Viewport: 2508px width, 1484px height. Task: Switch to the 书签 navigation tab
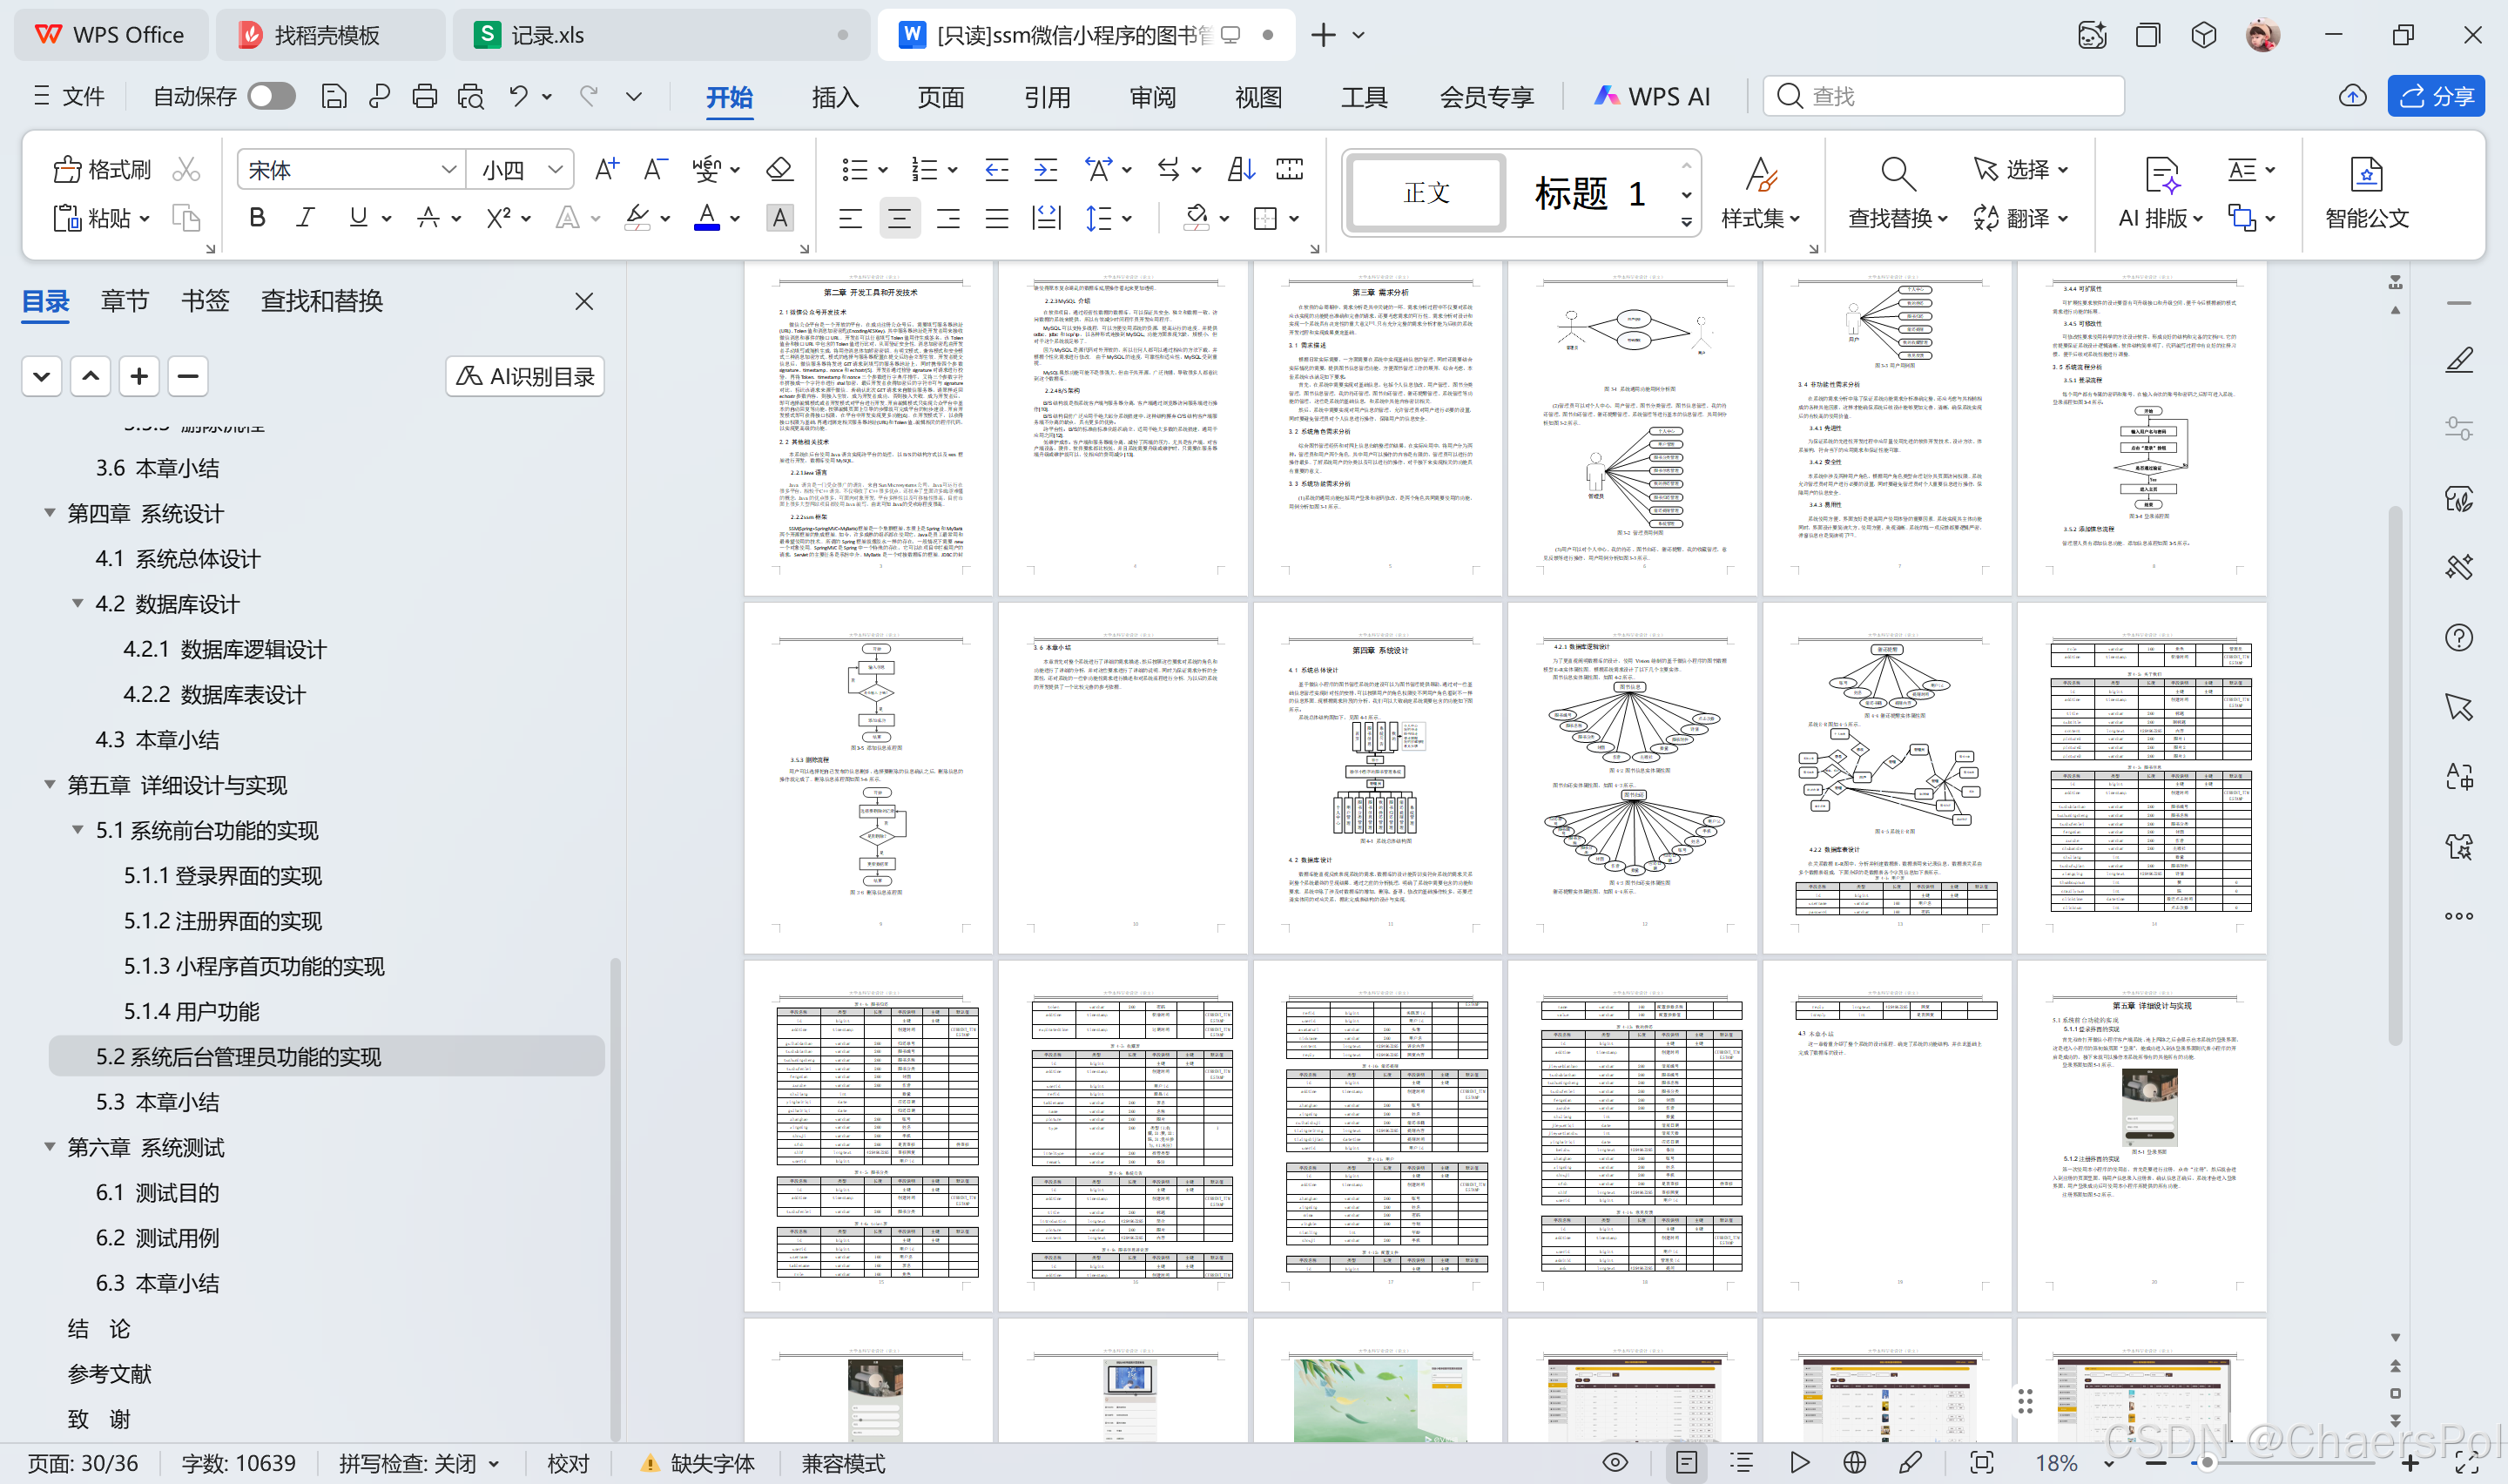[x=205, y=301]
